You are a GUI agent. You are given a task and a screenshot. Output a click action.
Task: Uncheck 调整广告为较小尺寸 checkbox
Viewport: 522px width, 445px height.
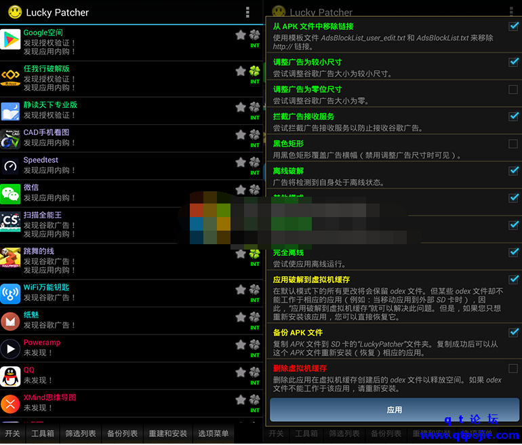pos(513,62)
